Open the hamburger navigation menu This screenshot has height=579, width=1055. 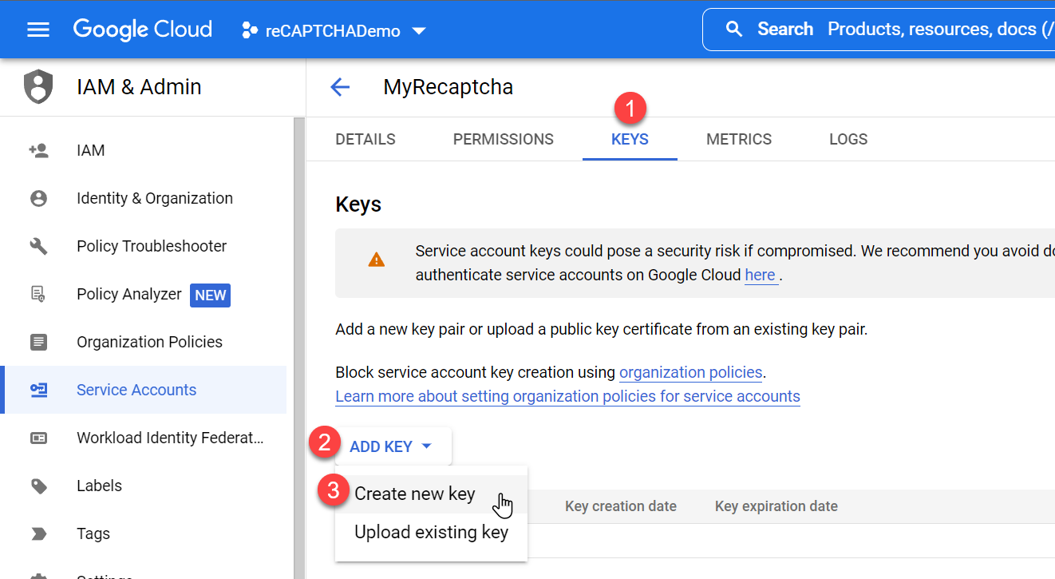pos(38,30)
